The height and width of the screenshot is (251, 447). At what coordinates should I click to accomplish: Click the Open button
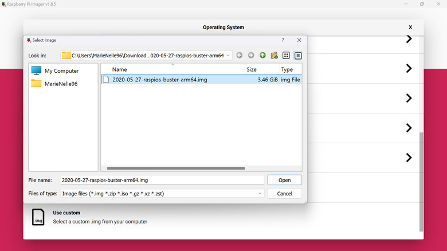(284, 180)
